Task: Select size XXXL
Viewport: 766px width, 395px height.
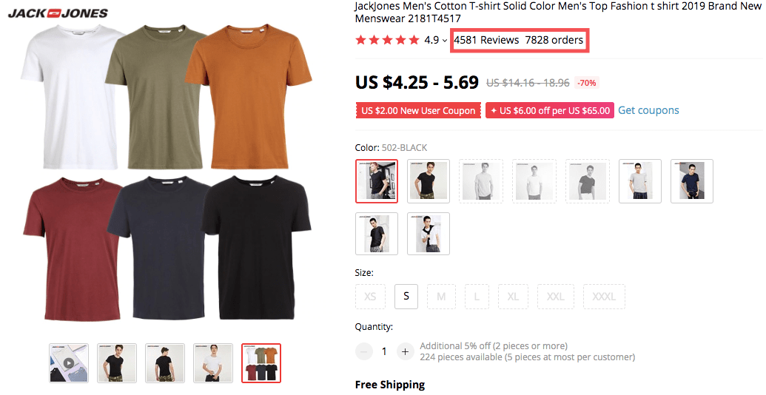Action: (604, 297)
